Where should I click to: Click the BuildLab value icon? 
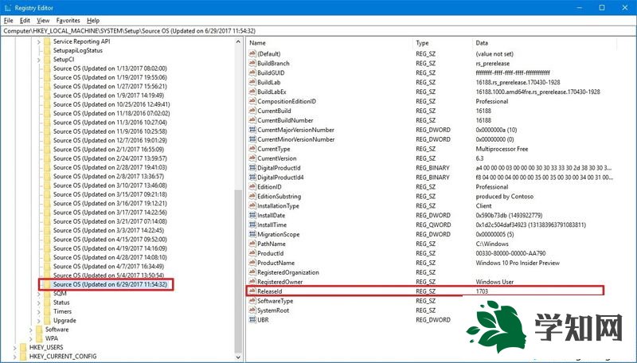[x=252, y=82]
